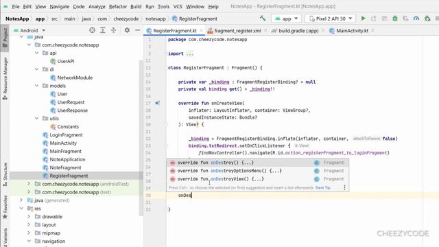Click cheezycode breadcrumb in navigation bar
Screen dimensions: 439x247
[126, 19]
